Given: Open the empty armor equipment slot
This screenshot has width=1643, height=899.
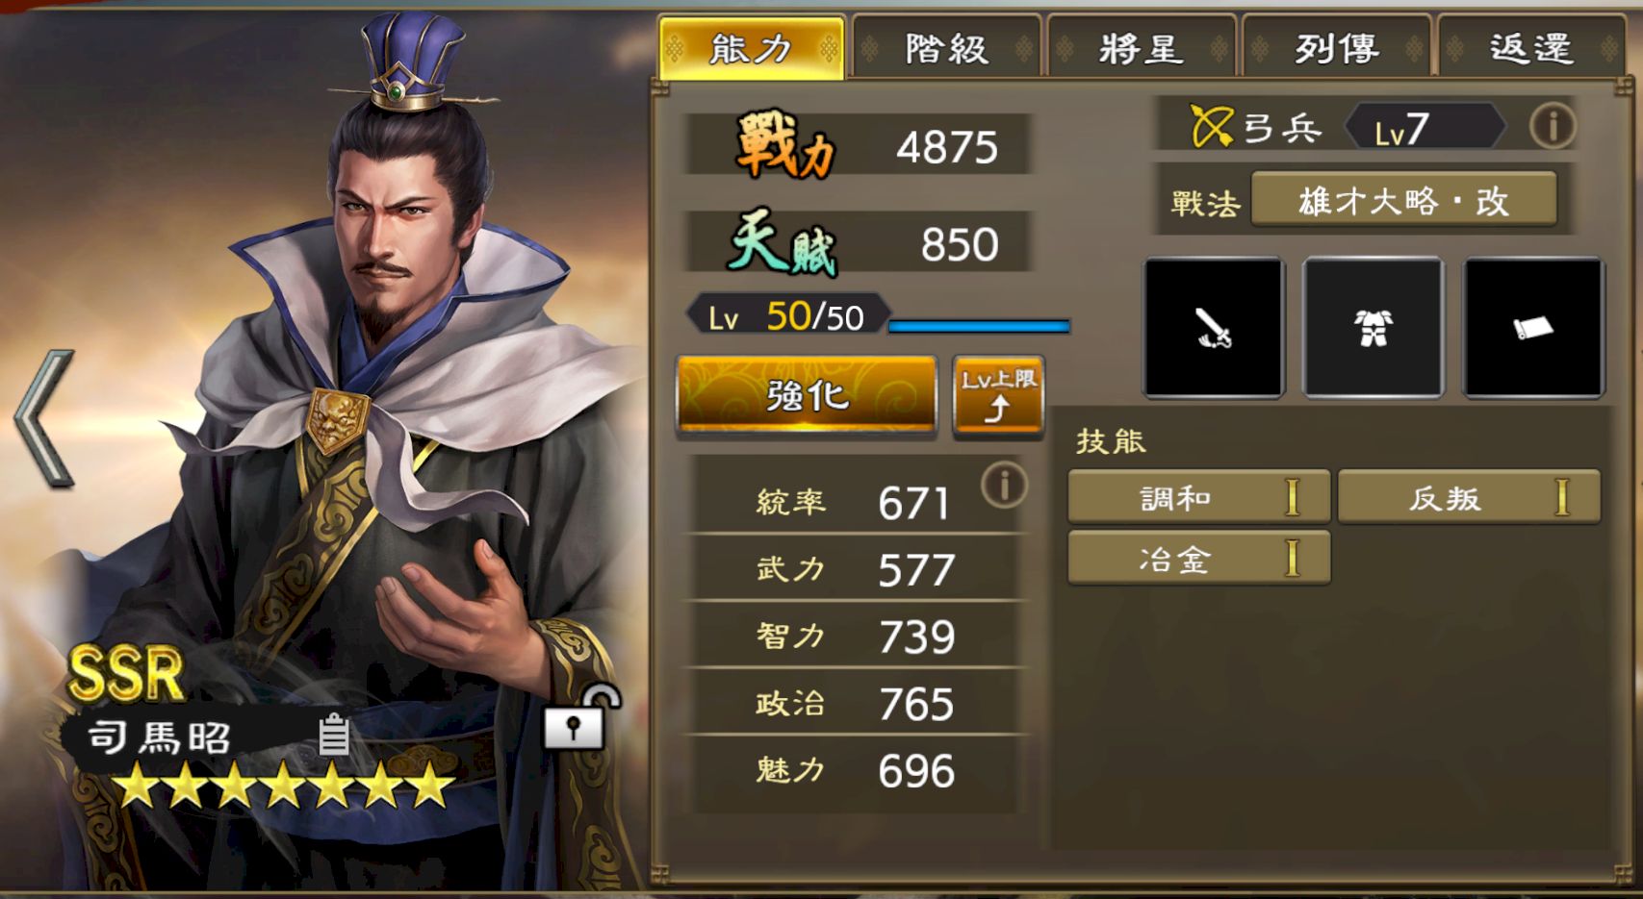Looking at the screenshot, I should (1373, 328).
